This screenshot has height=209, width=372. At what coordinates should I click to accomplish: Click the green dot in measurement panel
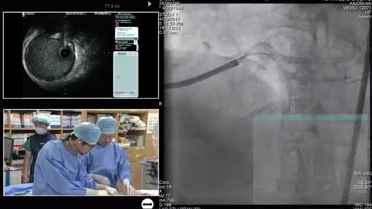pyautogui.click(x=119, y=77)
